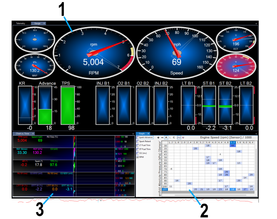This screenshot has width=277, height=219.
Task: Open the Chart vs. Time panel dropdown arrow
Action: [x=133, y=134]
